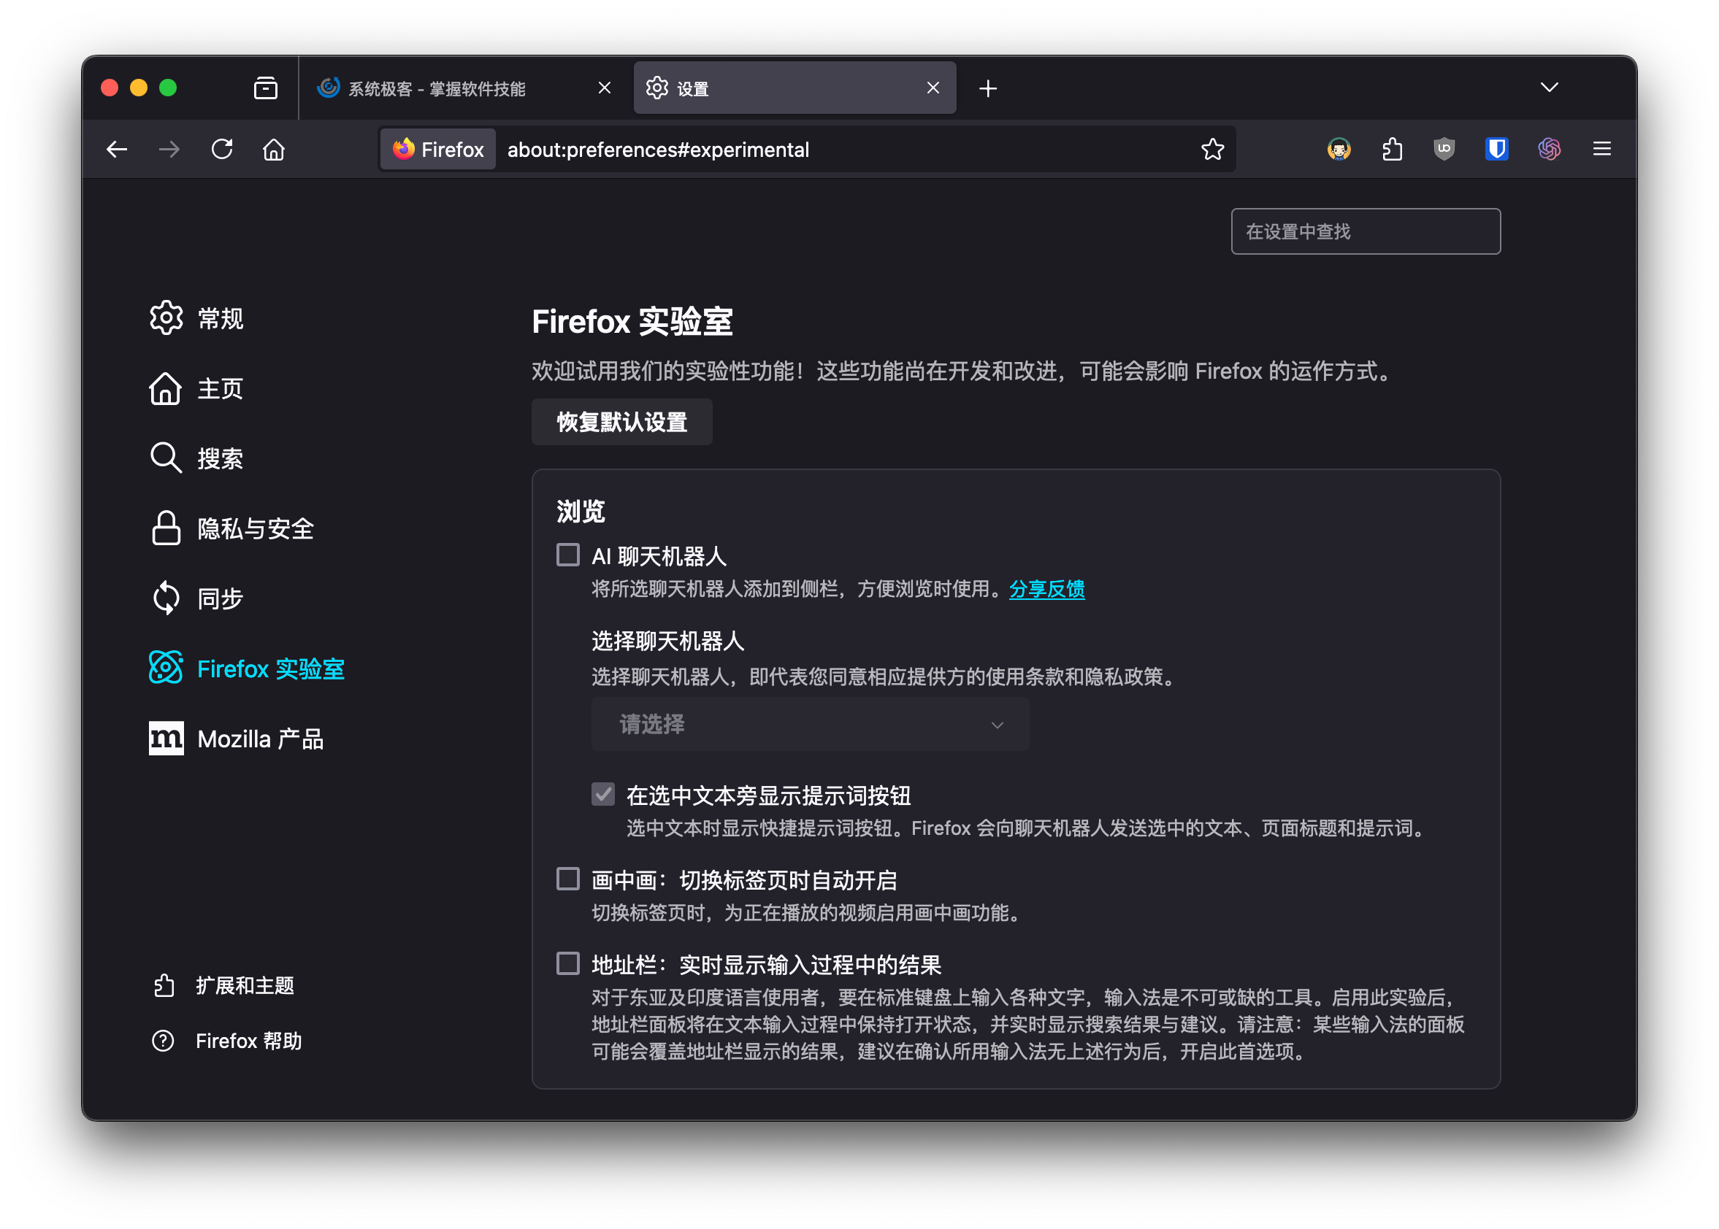Open Mozilla 产品 category

point(237,739)
